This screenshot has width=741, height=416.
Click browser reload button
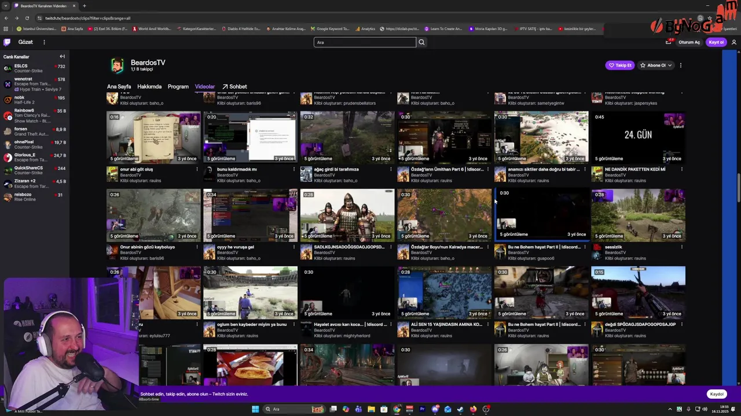coord(27,18)
